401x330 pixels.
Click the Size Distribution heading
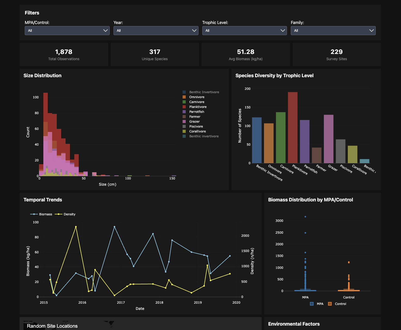point(43,76)
